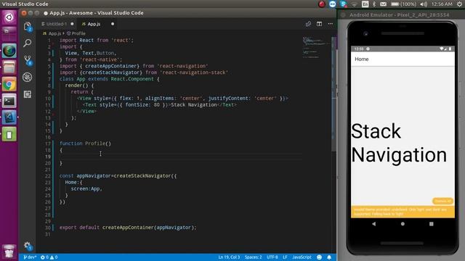Viewport: 465px width, 261px height.
Task: Launch Google Chrome from the dock
Action: (9, 85)
